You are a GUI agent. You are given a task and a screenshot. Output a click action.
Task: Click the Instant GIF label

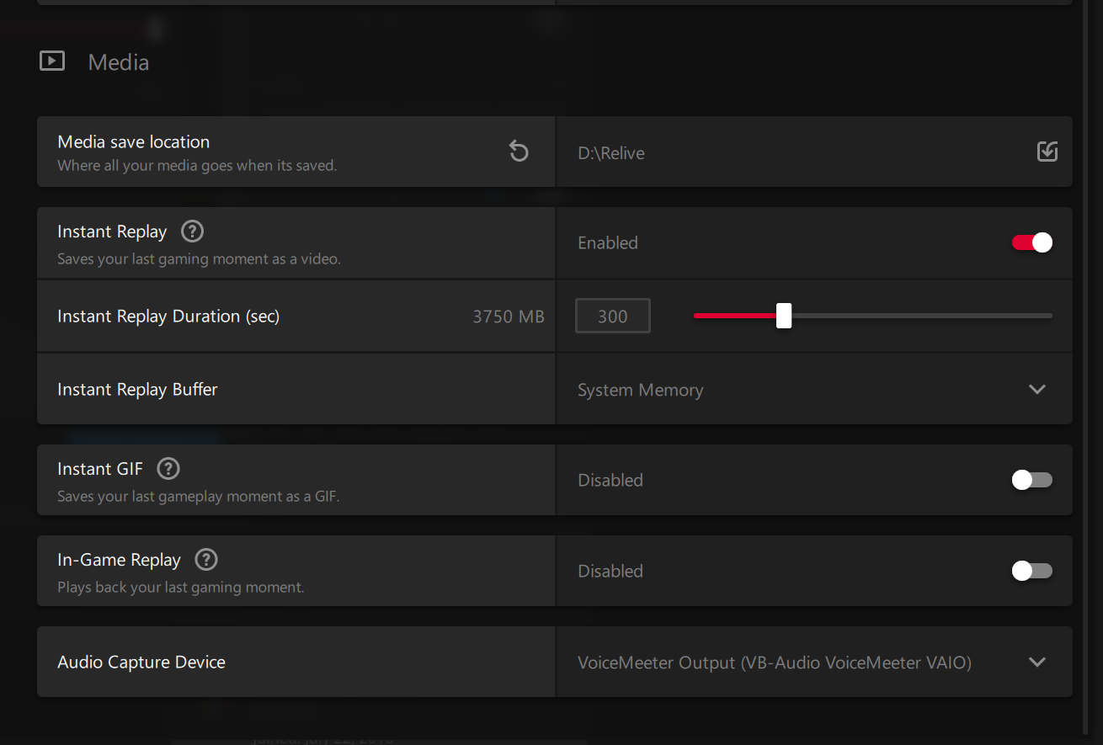(100, 469)
